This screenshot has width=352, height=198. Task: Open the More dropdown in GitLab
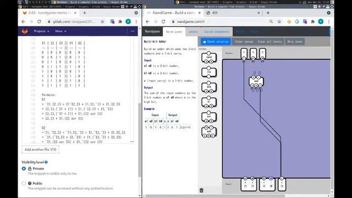coord(61,31)
